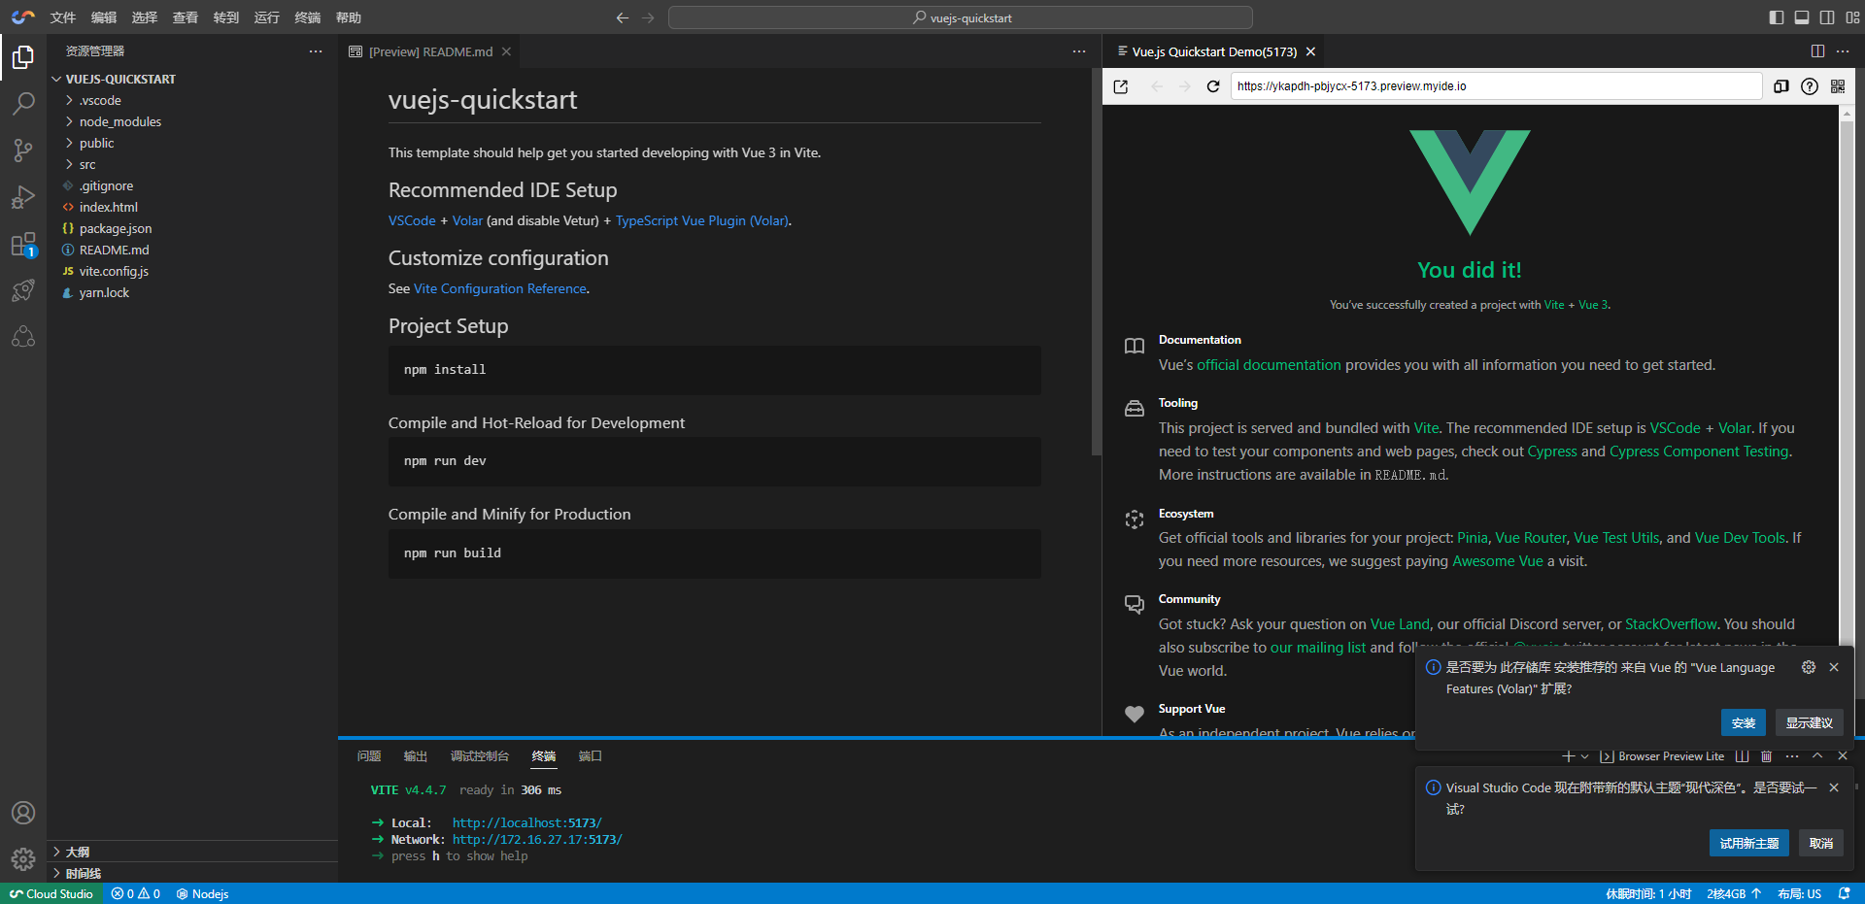Kill terminal with trash icon

coord(1767,756)
